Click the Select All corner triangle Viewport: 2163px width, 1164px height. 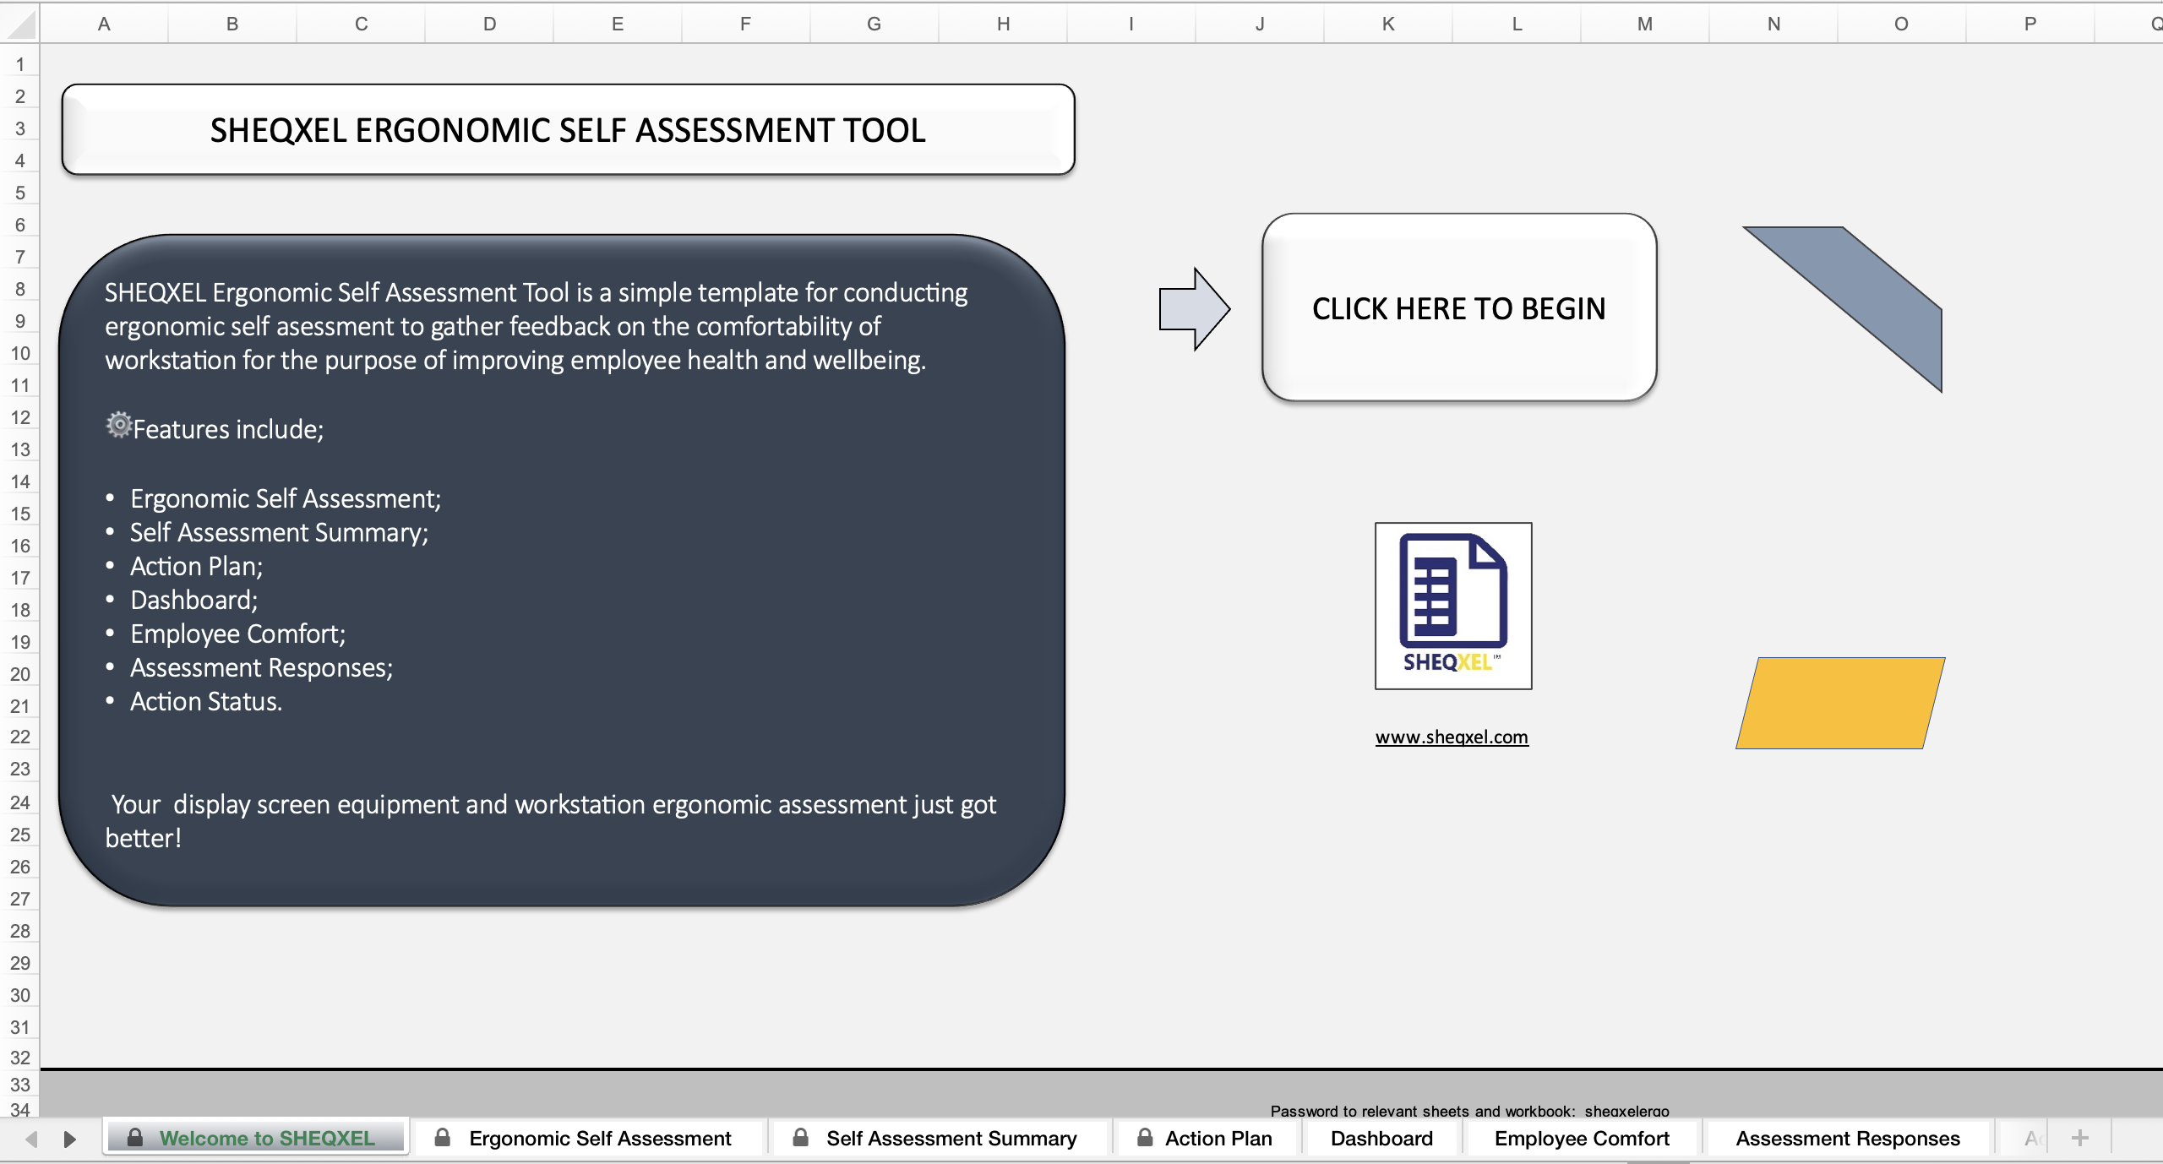(20, 24)
